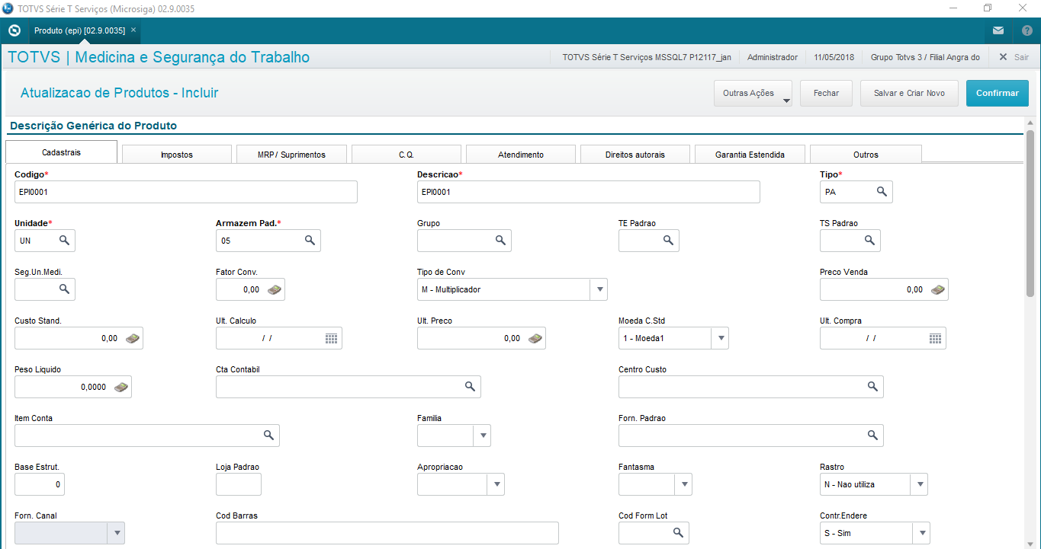Screen dimensions: 1041x549
Task: Click the Loja Padrao input field
Action: [239, 484]
